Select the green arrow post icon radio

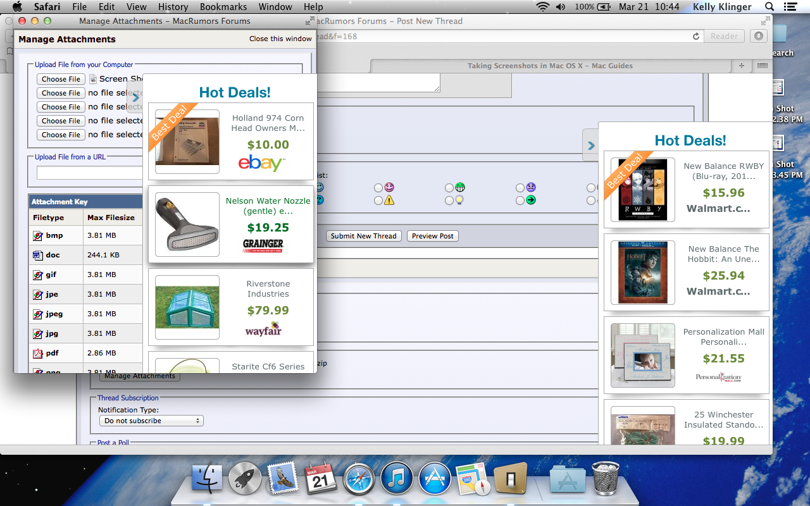[x=520, y=201]
